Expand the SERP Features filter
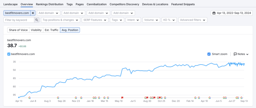The height and width of the screenshot is (108, 256). coord(95,20)
